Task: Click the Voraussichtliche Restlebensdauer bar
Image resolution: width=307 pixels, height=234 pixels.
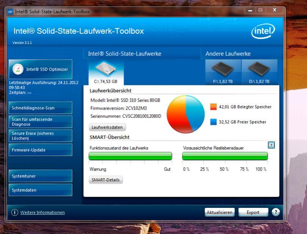Action: [x=225, y=156]
